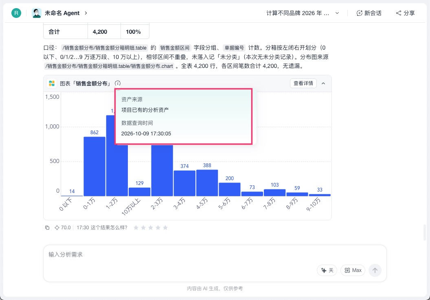Start a new chat with 新会话

(369, 13)
